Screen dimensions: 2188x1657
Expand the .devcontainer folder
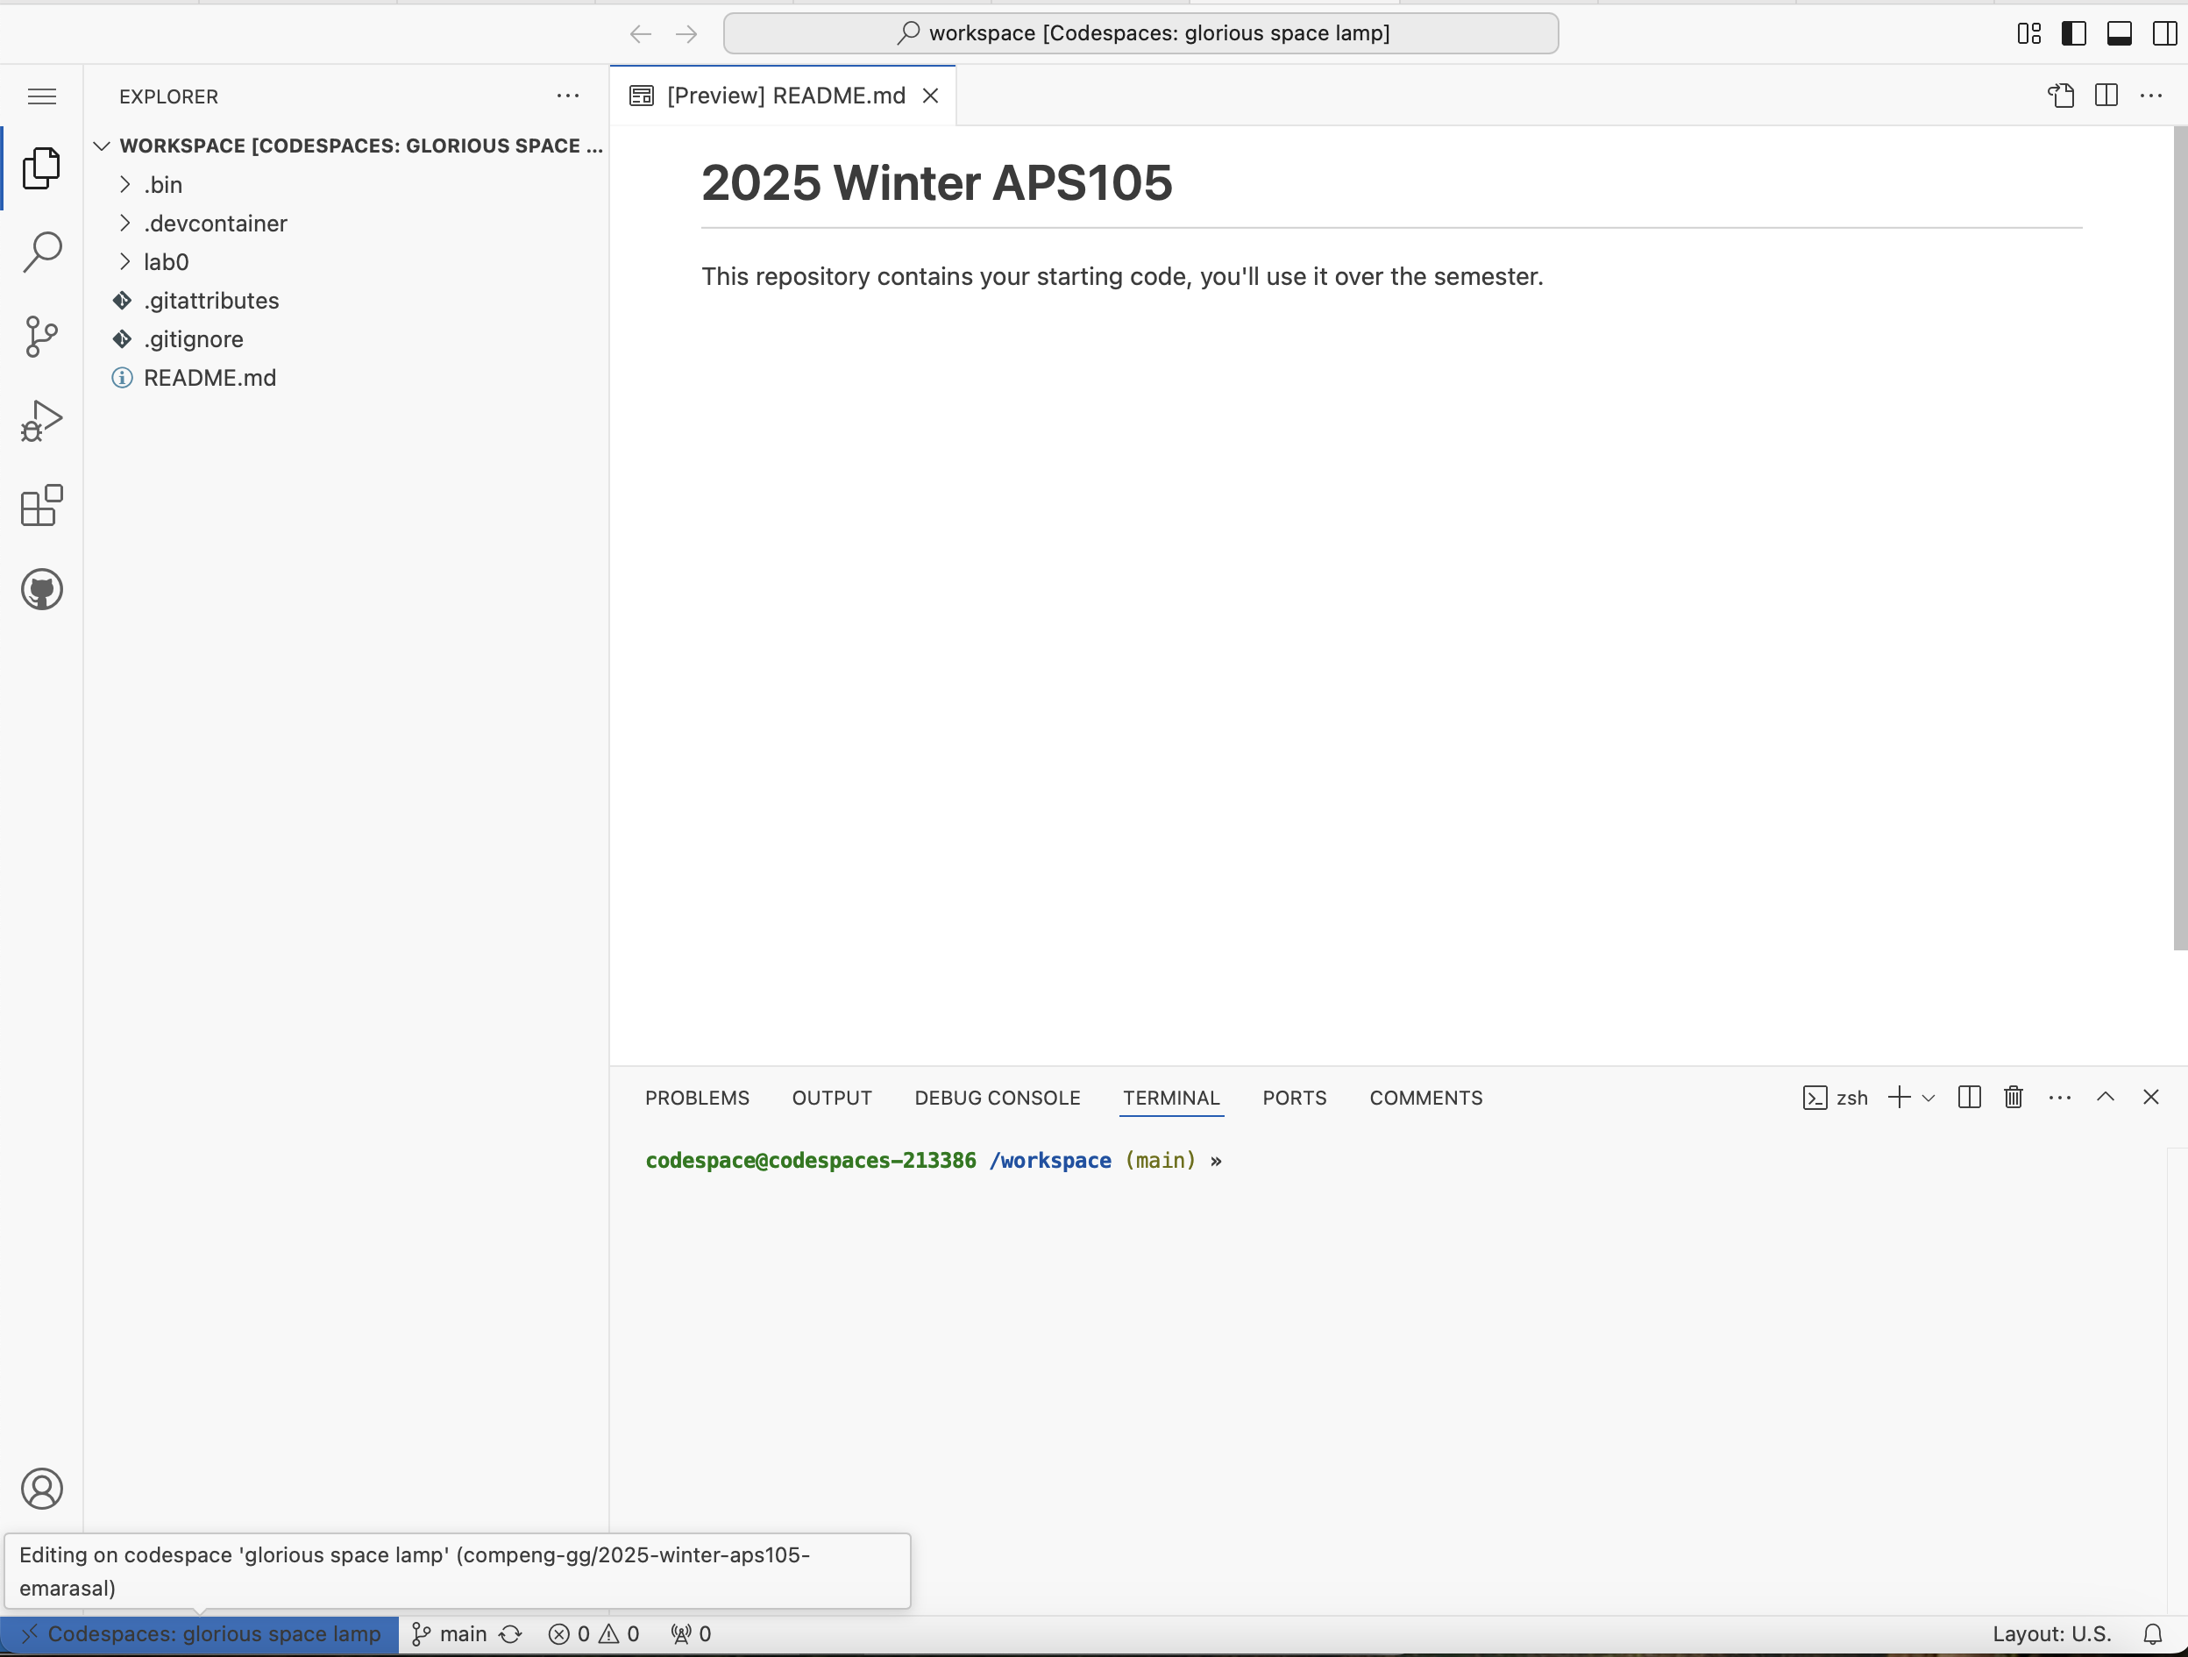(346, 224)
